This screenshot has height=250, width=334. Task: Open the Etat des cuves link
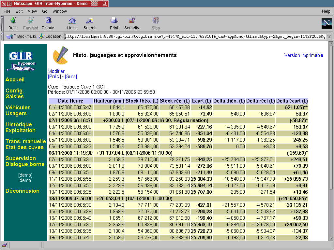coord(24,147)
